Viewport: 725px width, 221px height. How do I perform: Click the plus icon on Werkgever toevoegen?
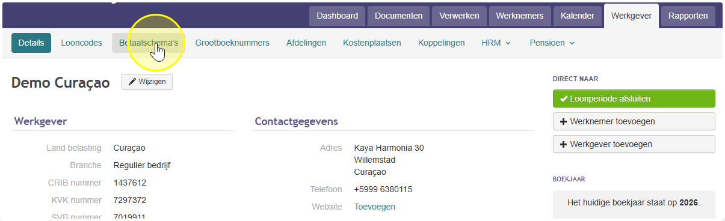click(564, 144)
